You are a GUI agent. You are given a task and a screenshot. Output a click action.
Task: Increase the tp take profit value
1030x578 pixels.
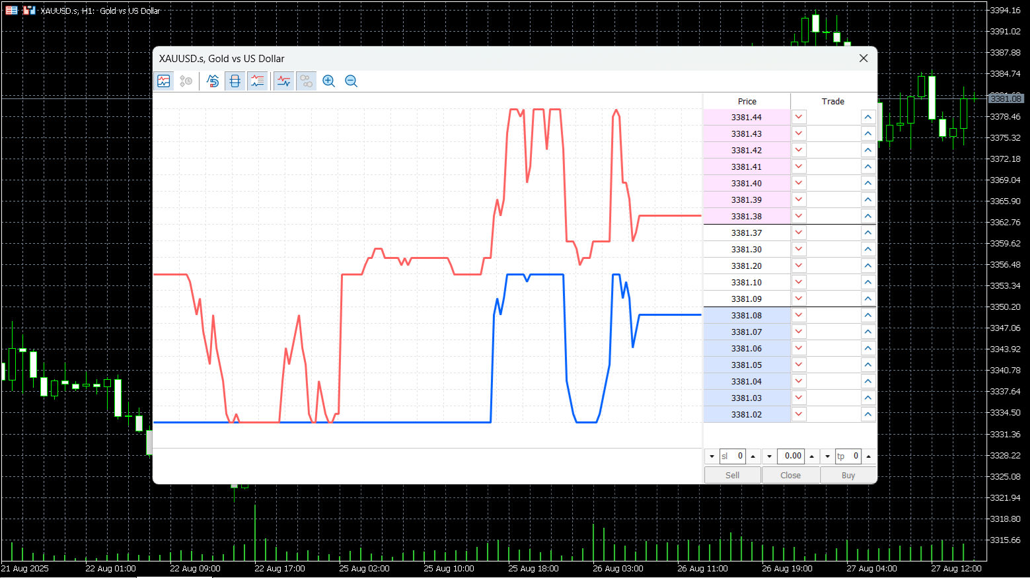tap(869, 456)
